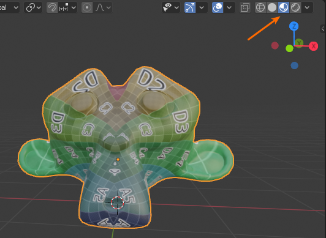Viewport: 326px width, 238px height.
Task: Expand the snapping options arrow
Action: 74,8
